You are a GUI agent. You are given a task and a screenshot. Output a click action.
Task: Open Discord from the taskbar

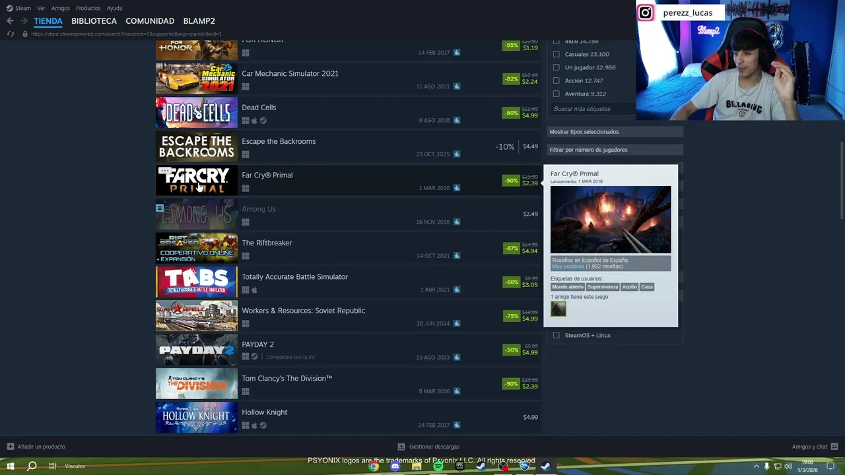click(x=395, y=466)
